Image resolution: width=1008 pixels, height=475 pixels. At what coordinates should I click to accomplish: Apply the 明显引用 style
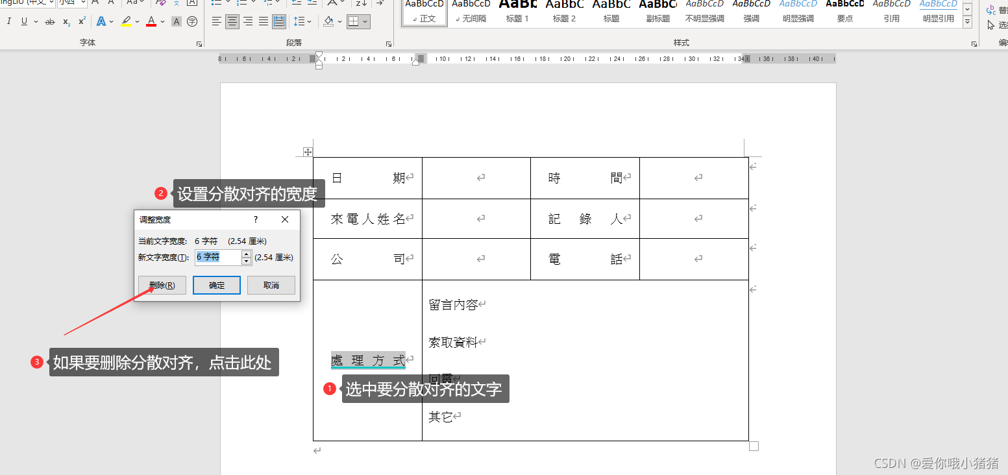(938, 13)
